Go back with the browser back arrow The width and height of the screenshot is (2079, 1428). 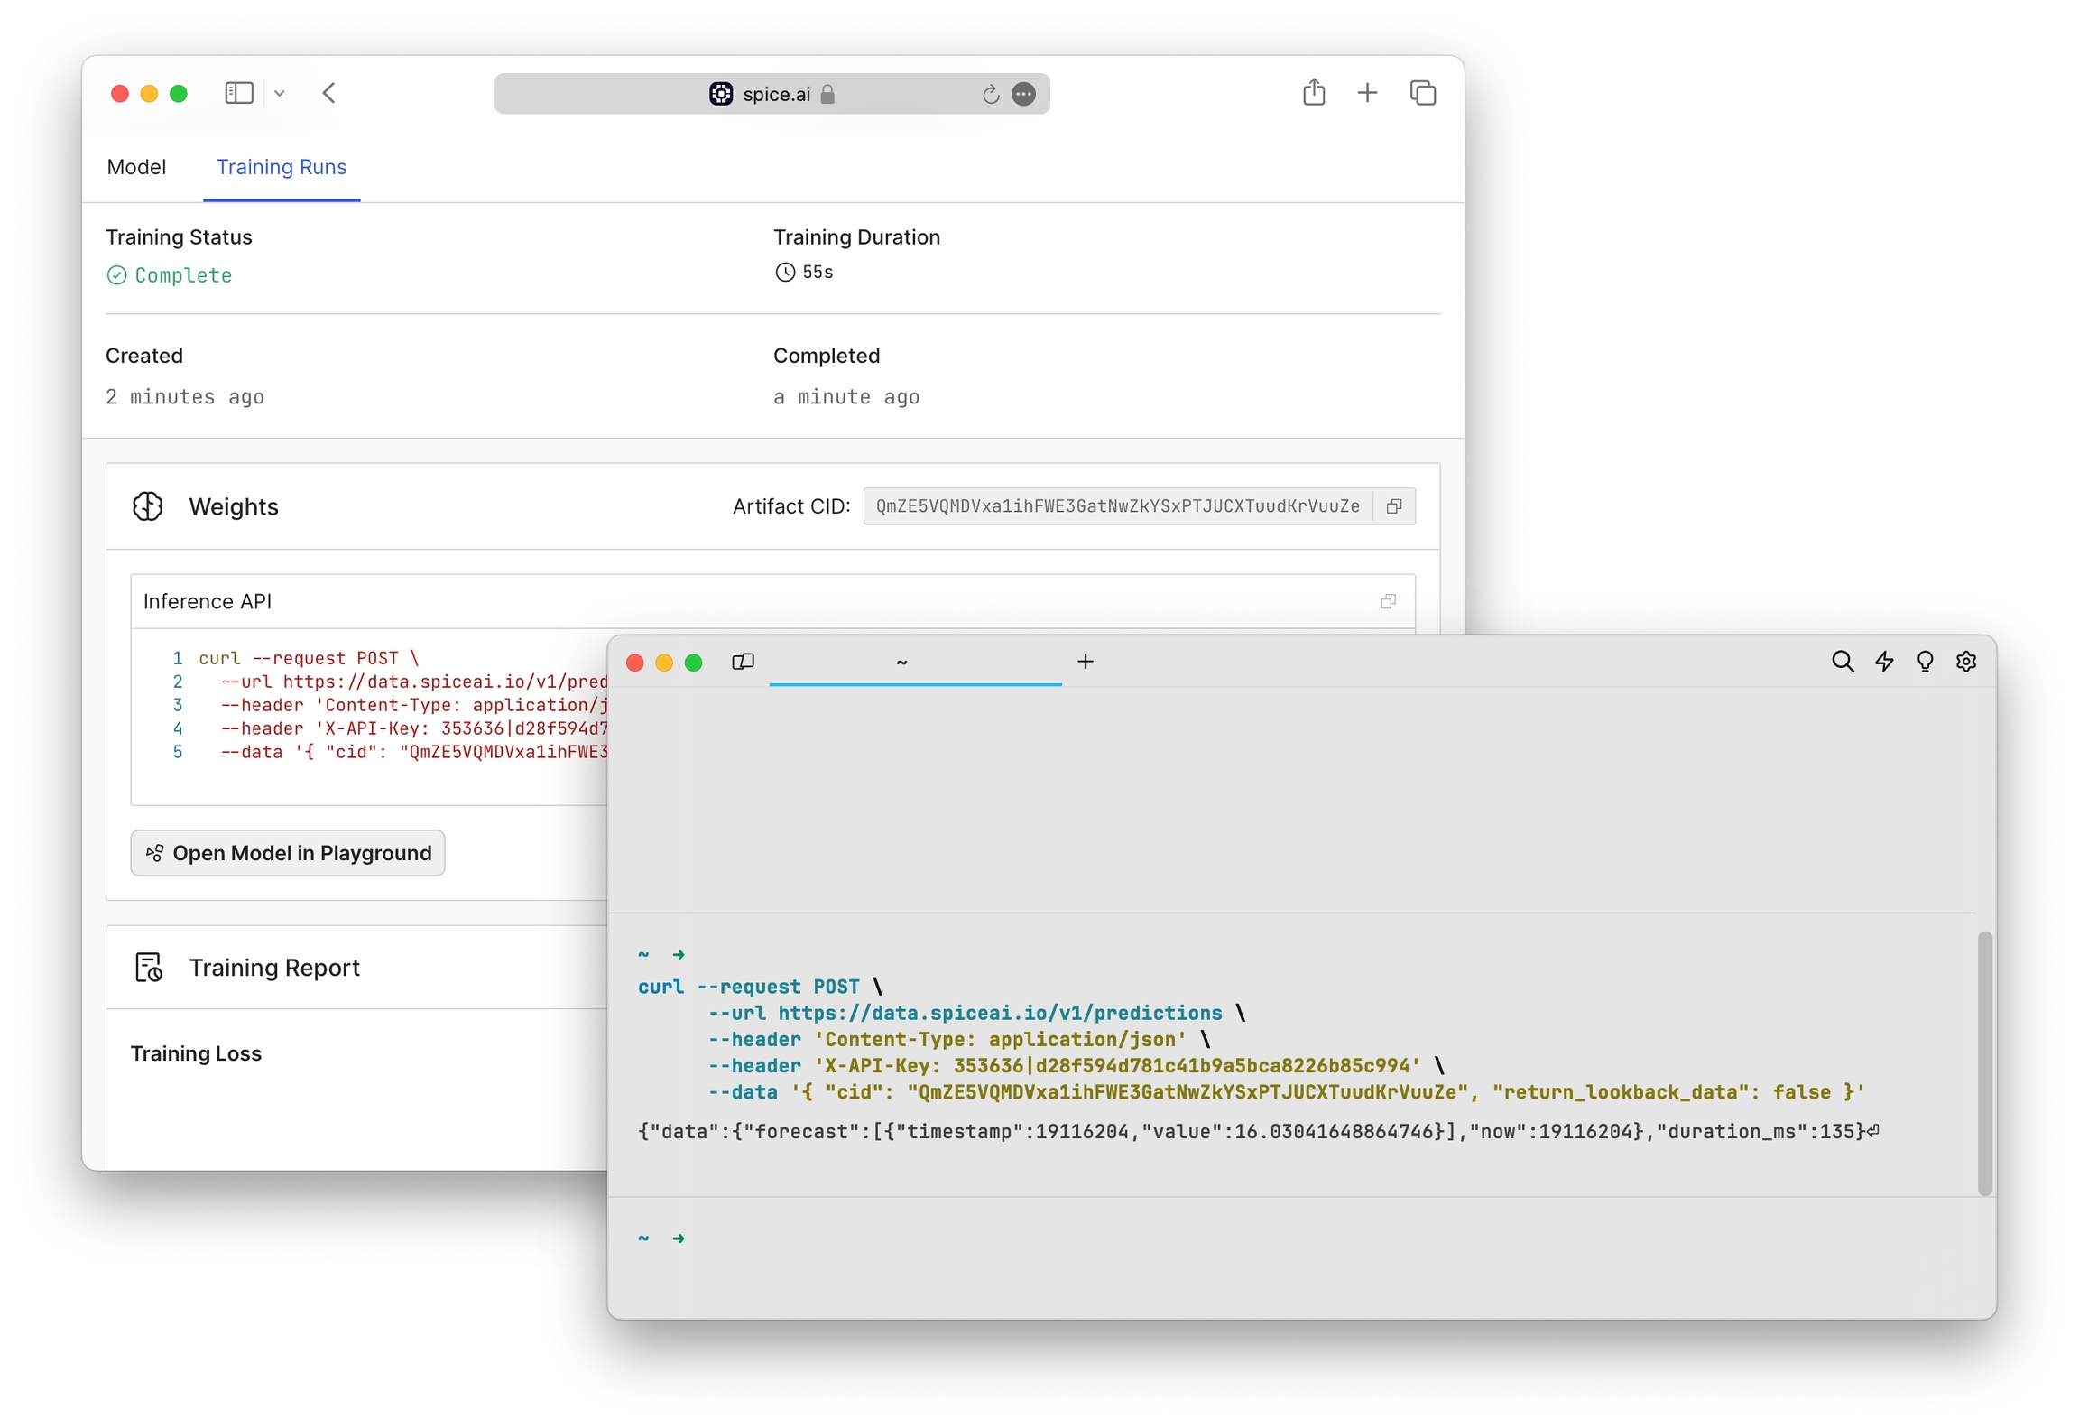(329, 93)
